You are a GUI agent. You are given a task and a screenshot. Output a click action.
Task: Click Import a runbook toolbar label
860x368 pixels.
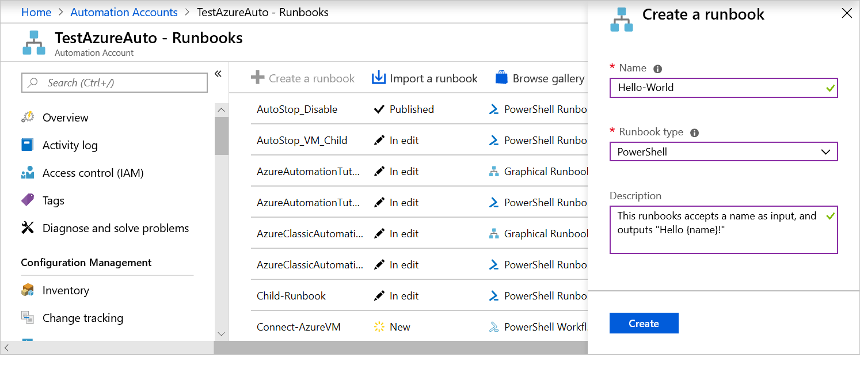[x=433, y=78]
